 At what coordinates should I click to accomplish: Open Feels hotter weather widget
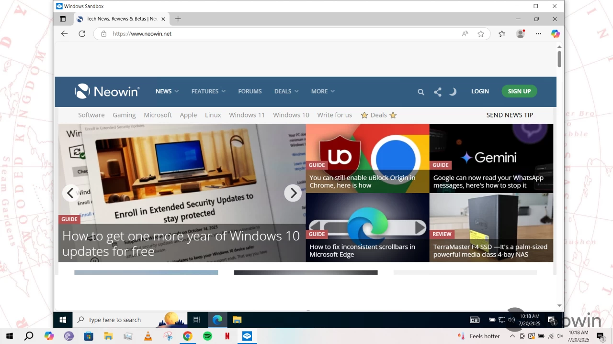click(479, 336)
